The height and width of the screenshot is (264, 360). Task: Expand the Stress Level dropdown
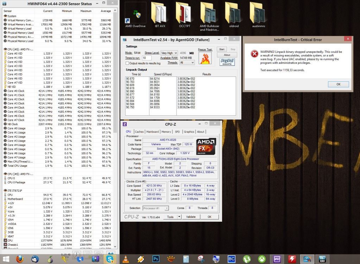[169, 53]
